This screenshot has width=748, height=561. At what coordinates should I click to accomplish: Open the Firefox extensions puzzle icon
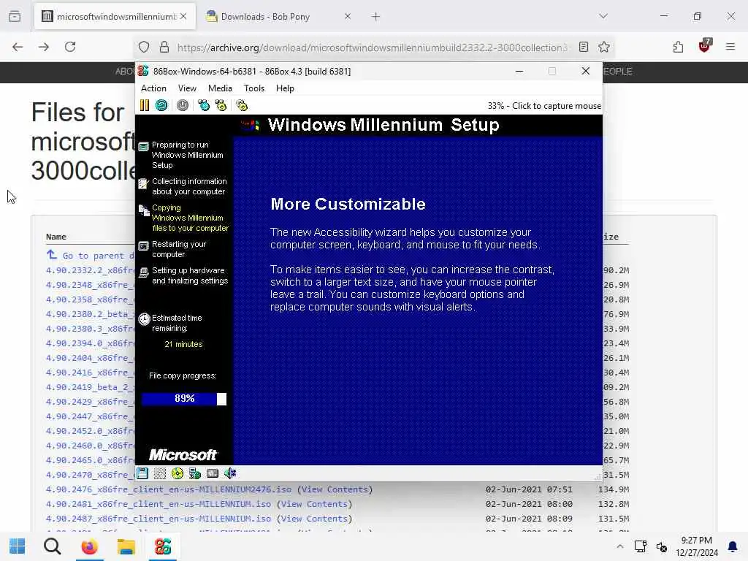click(678, 47)
